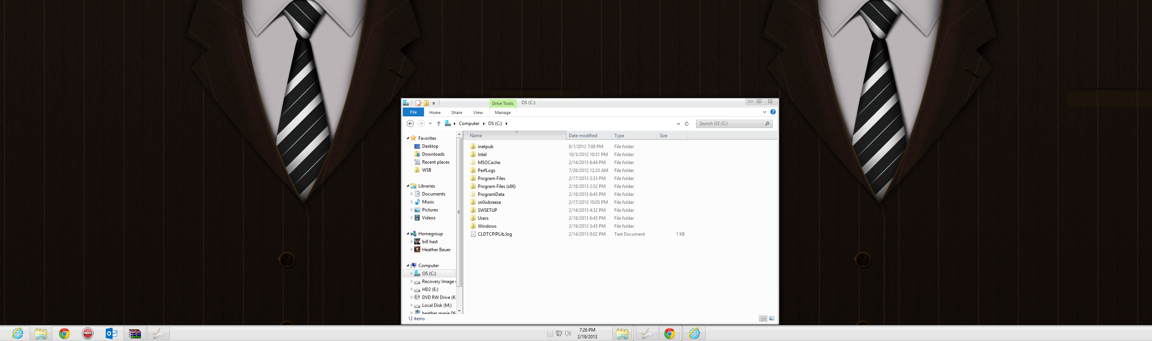Sort by the Type column header
Viewport: 1152px width, 341px height.
point(634,135)
